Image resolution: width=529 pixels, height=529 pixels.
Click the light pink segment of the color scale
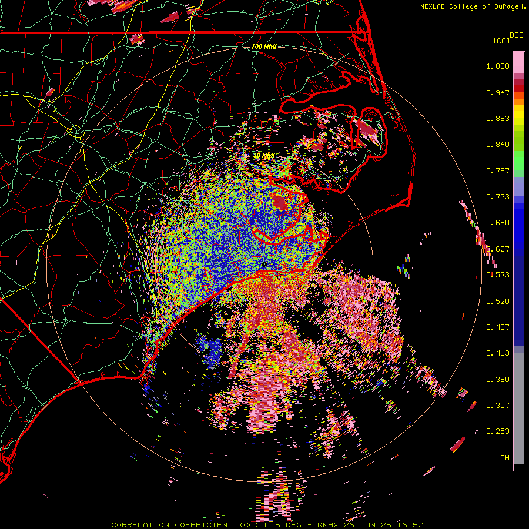click(519, 62)
